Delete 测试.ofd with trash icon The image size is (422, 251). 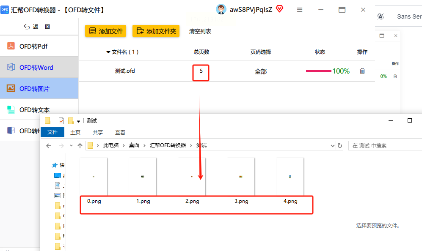coord(362,71)
